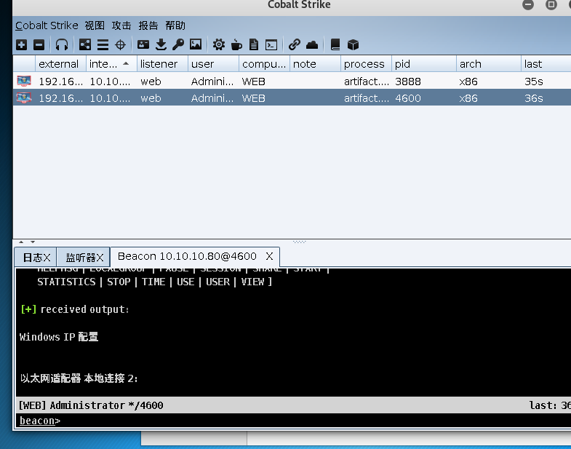
Task: Open the 视图 menu
Action: point(95,25)
